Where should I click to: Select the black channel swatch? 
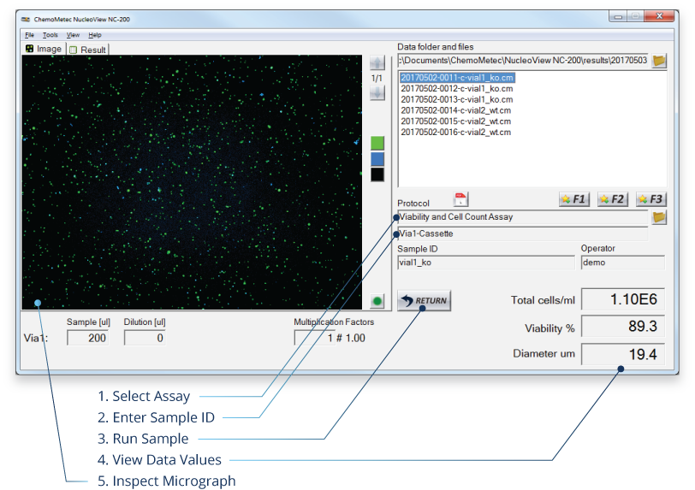pyautogui.click(x=377, y=174)
